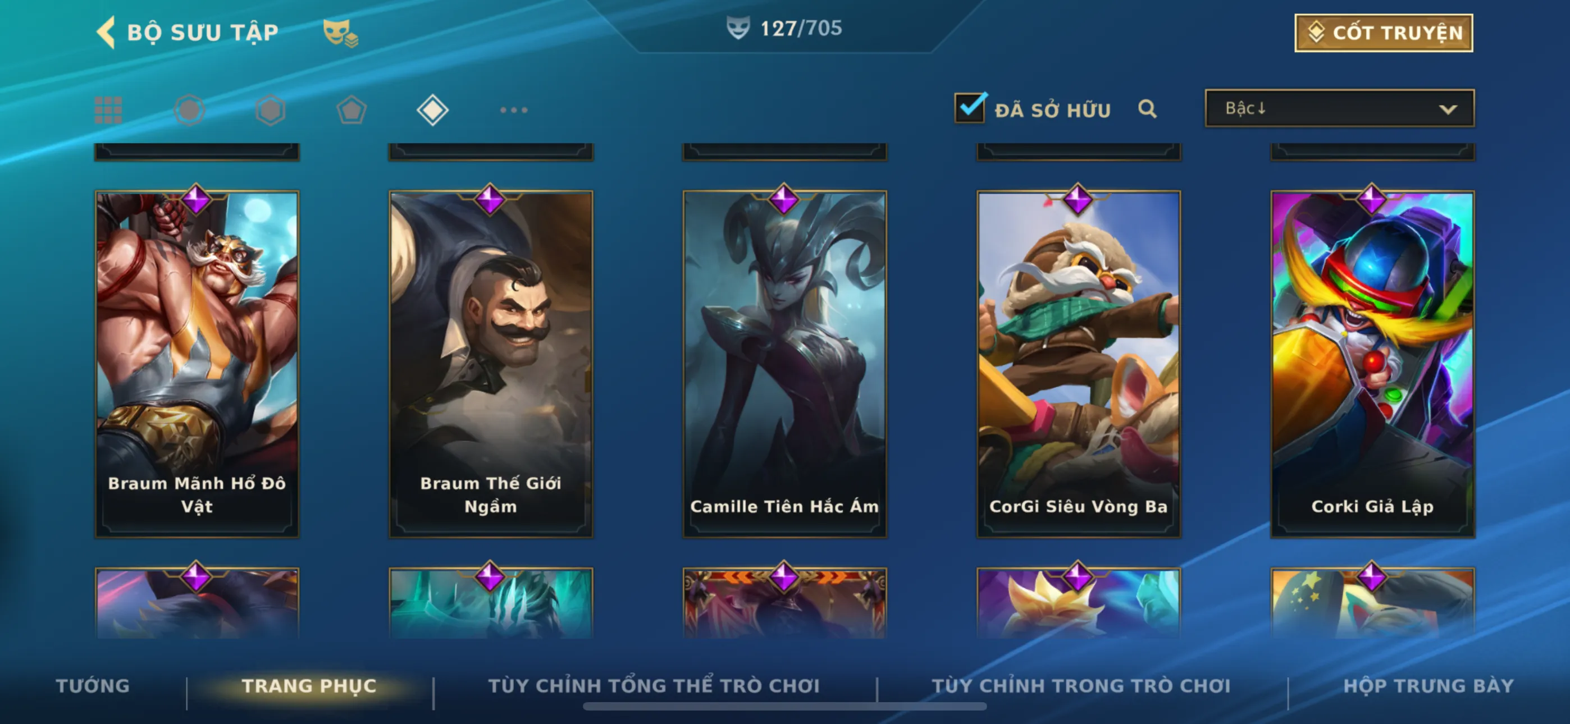Viewport: 1570px width, 724px height.
Task: Select the all-skins grid filter icon
Action: [108, 111]
